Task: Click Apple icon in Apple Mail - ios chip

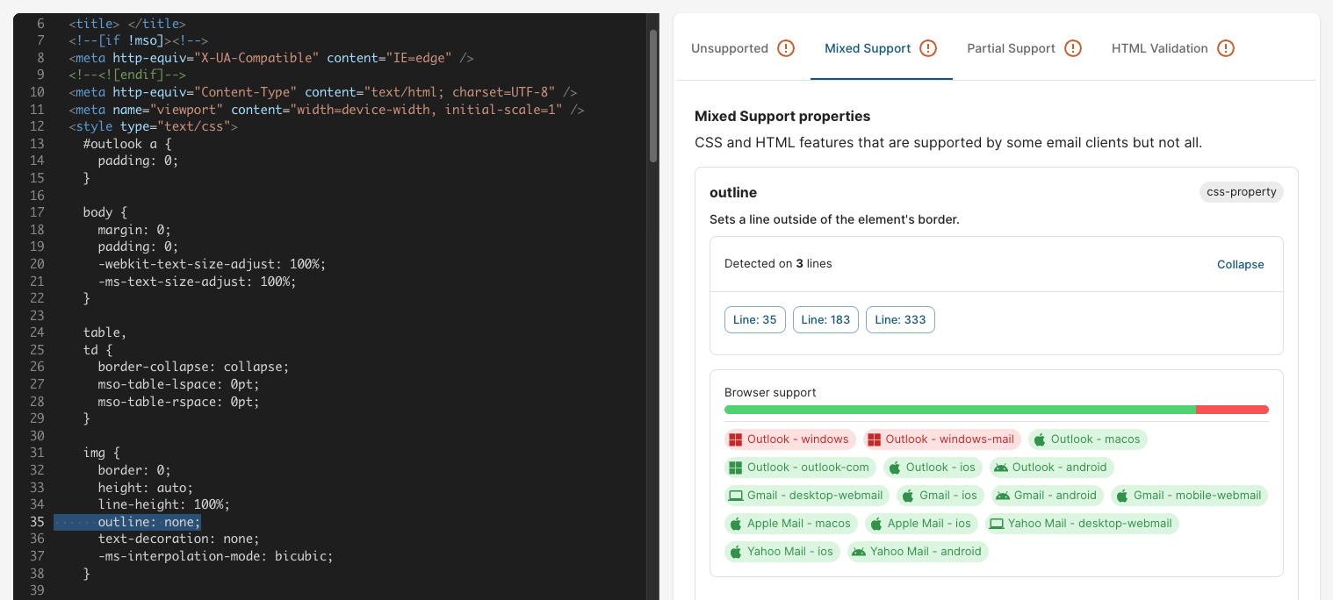Action: tap(876, 524)
